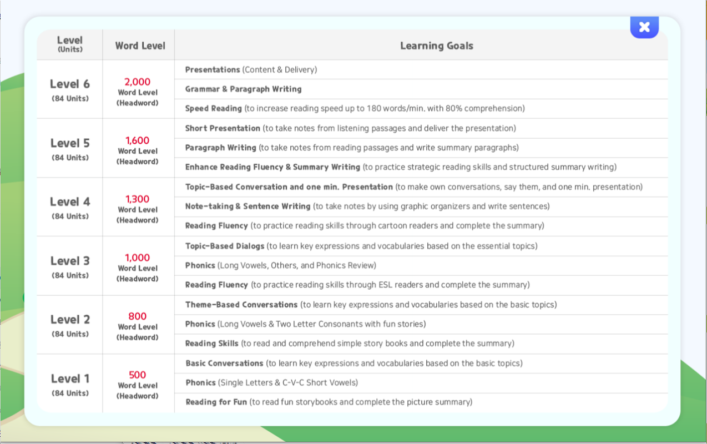Select the Level 1 cell

click(70, 384)
